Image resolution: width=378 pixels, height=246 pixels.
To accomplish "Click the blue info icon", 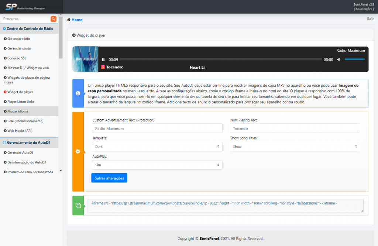I will pos(78,93).
